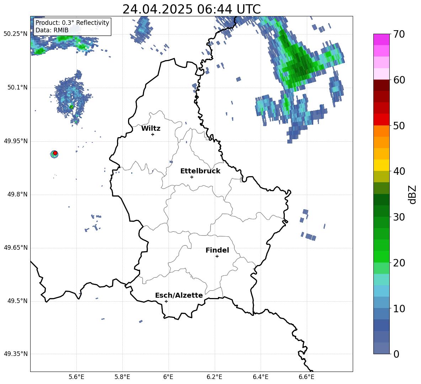
Task: Click the cross marker below Findel
Action: [x=217, y=256]
